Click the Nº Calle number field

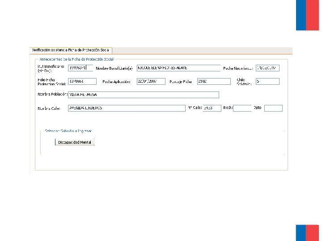click(212, 108)
